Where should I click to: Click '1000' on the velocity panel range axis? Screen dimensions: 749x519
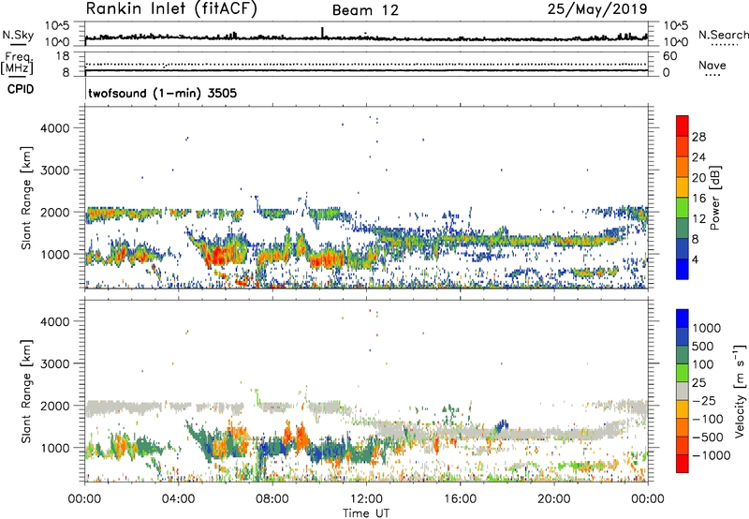54,448
